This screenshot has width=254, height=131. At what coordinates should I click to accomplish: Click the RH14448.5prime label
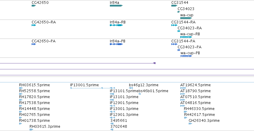tap(34, 109)
